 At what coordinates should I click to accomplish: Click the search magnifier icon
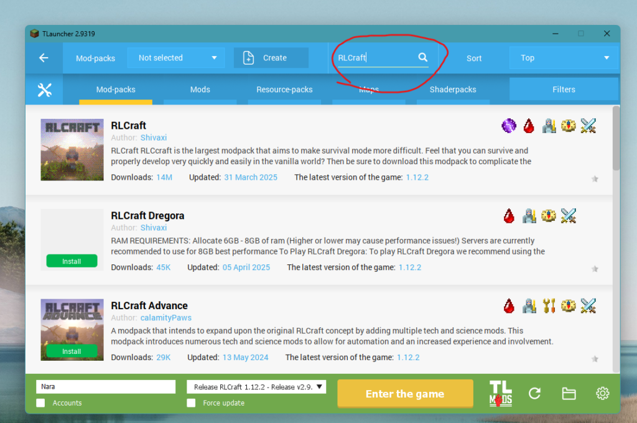point(423,57)
